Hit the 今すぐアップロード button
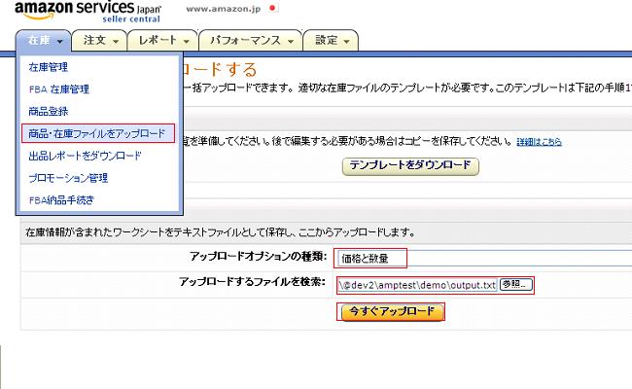The image size is (632, 389). 391,312
